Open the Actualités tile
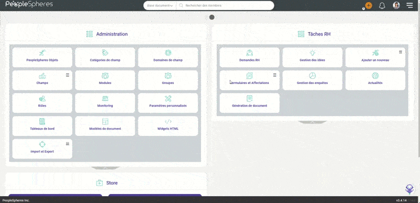420x203 pixels. [375, 80]
